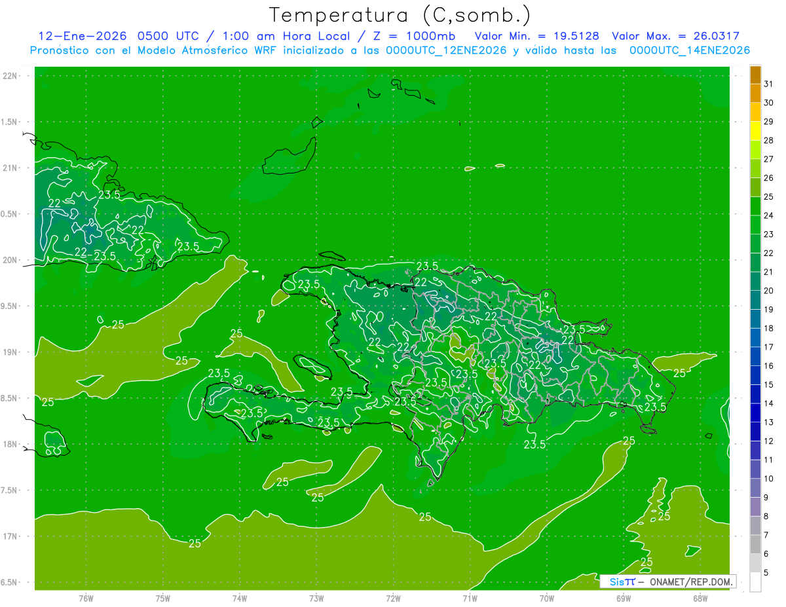
Task: Pick the olive legend band between 25 and 26
Action: click(x=755, y=187)
